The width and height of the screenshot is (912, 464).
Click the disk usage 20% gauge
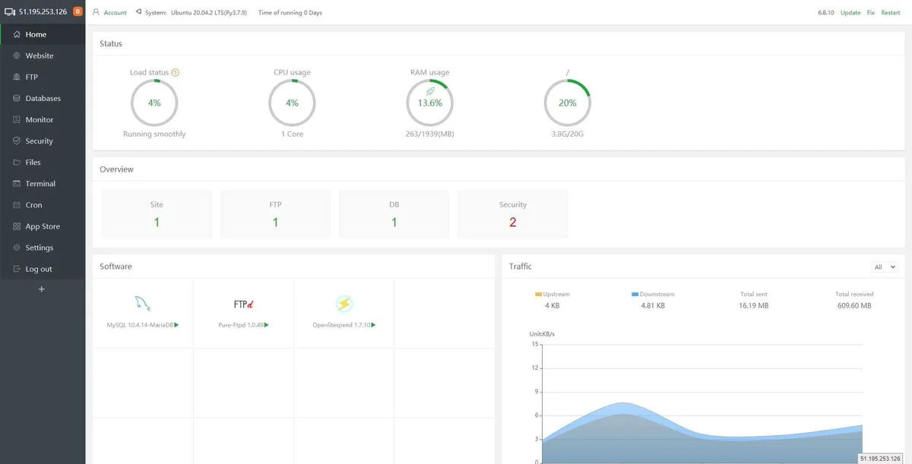point(568,103)
